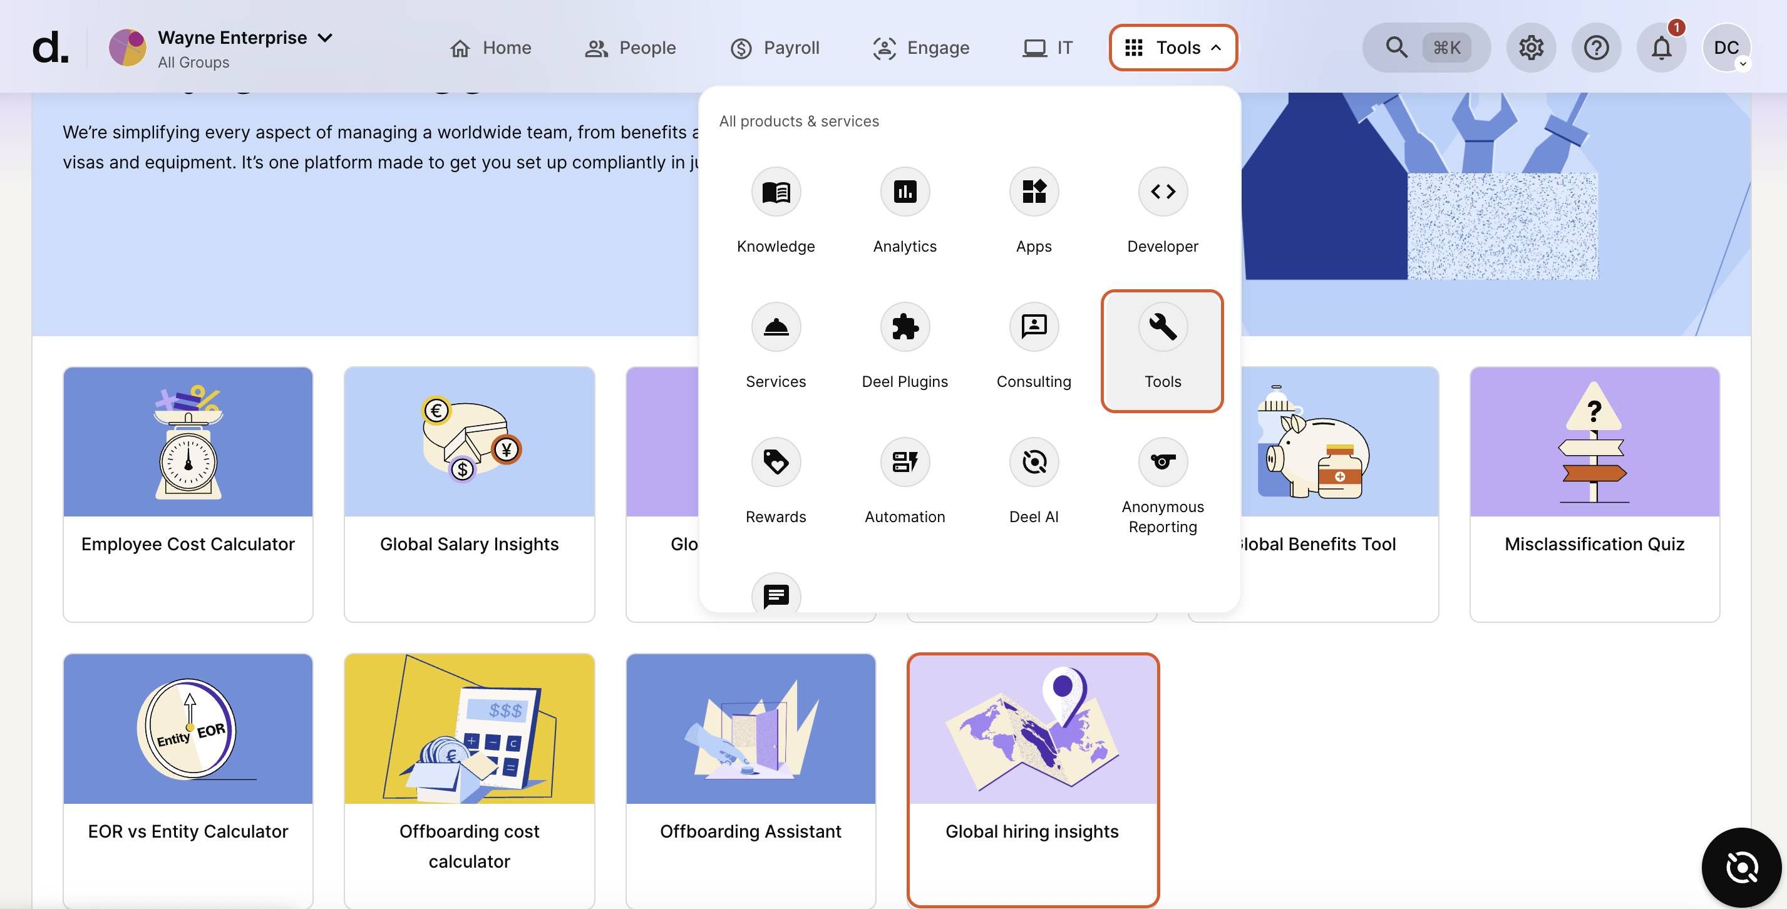The image size is (1787, 909).
Task: Click the partially visible chat message icon
Action: click(x=776, y=593)
